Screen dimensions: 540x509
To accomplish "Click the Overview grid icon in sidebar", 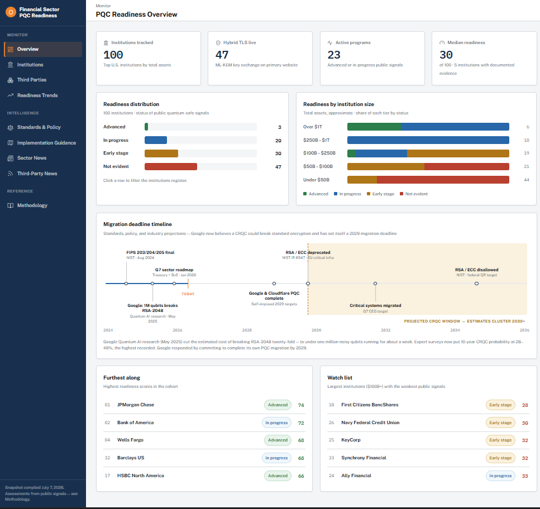I will coord(11,49).
